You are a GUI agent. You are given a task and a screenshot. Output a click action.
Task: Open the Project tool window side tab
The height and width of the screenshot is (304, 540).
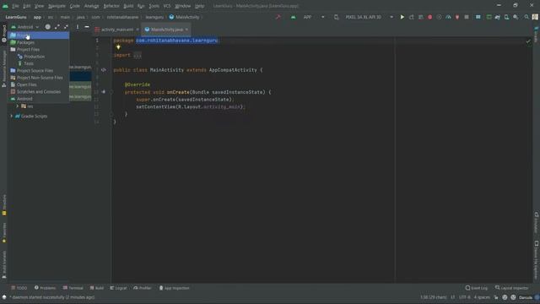[3, 34]
